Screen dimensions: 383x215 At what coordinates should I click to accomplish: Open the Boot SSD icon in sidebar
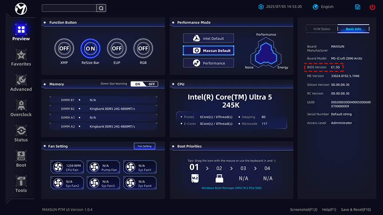click(21, 156)
